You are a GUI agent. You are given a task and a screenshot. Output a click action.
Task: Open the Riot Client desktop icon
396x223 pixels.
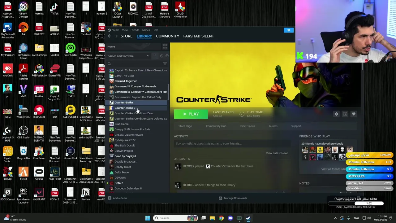[x=39, y=112]
